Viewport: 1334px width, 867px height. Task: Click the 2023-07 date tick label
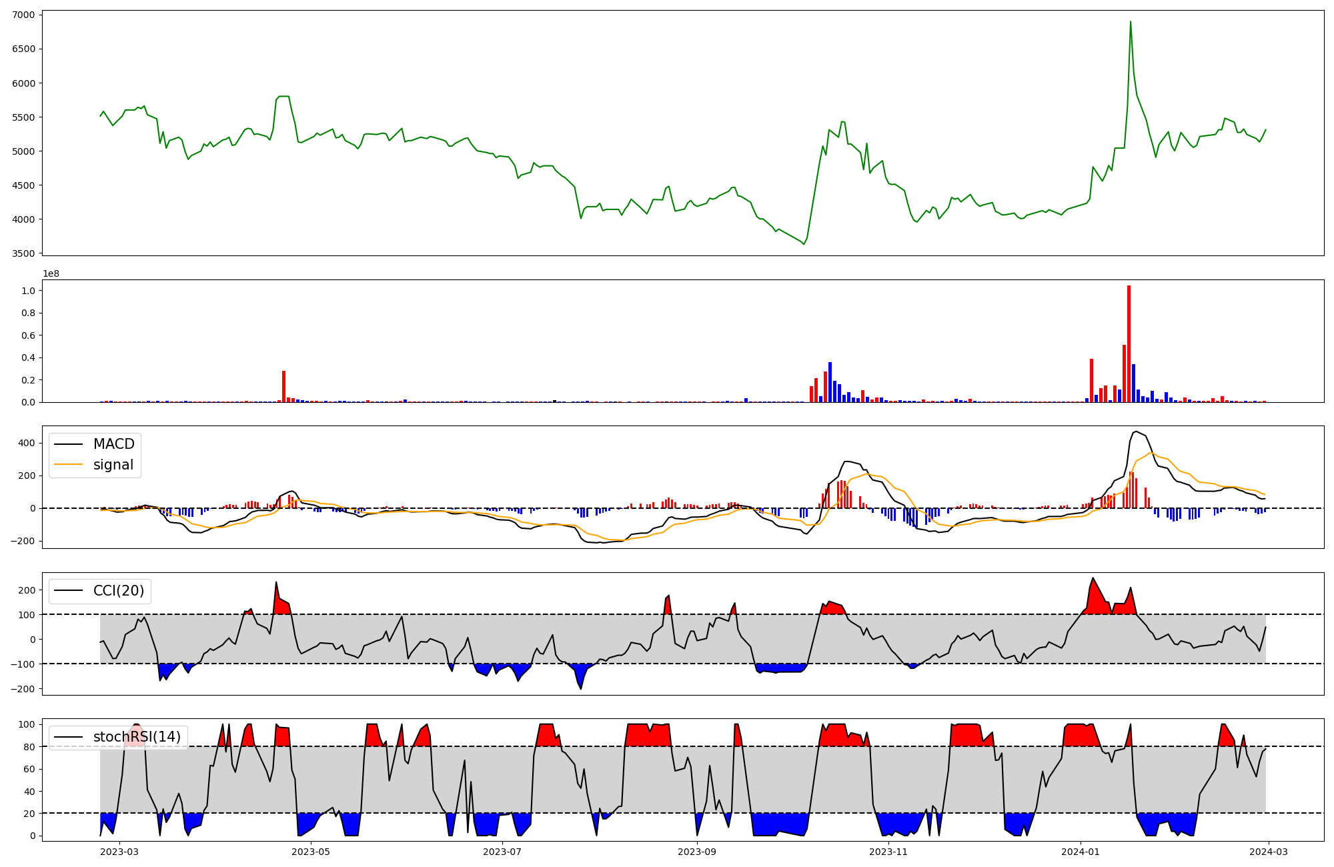(x=502, y=852)
